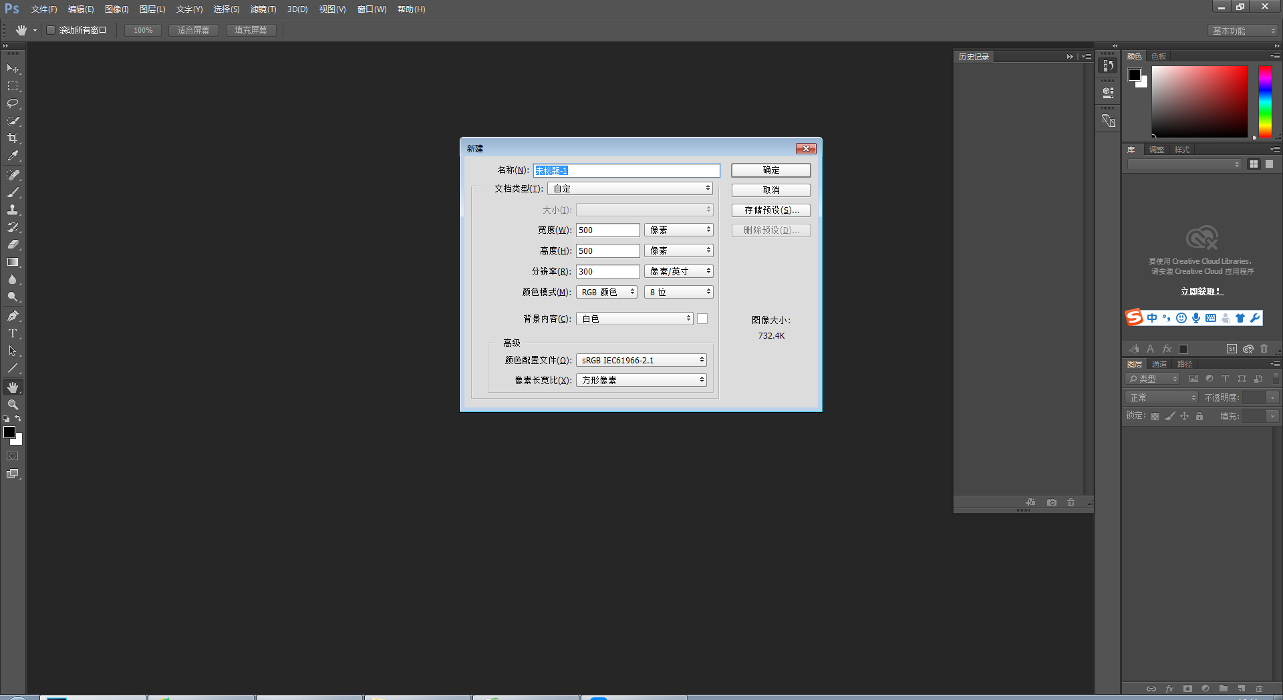Switch library to grid view
This screenshot has width=1283, height=700.
click(x=1254, y=164)
